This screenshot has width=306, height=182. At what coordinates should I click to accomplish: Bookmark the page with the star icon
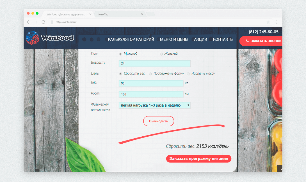268,22
